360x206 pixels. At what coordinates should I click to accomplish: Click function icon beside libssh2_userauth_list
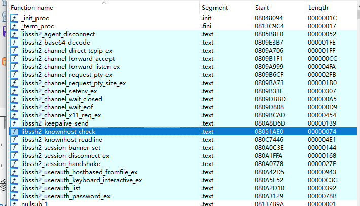(x=14, y=188)
